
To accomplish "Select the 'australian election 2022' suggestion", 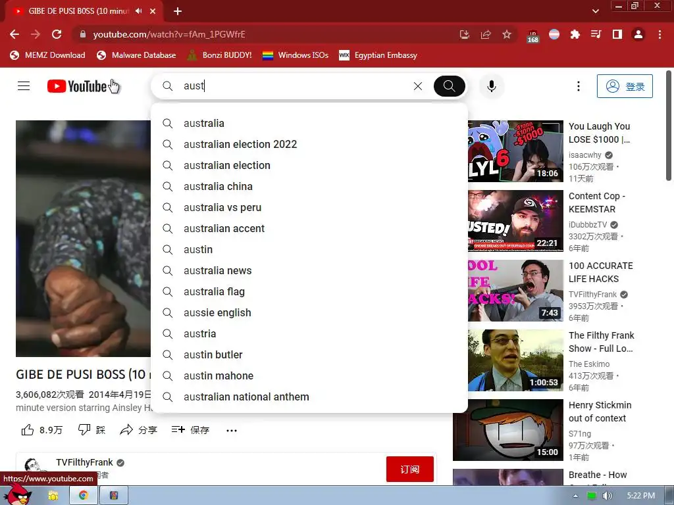I will [x=309, y=144].
